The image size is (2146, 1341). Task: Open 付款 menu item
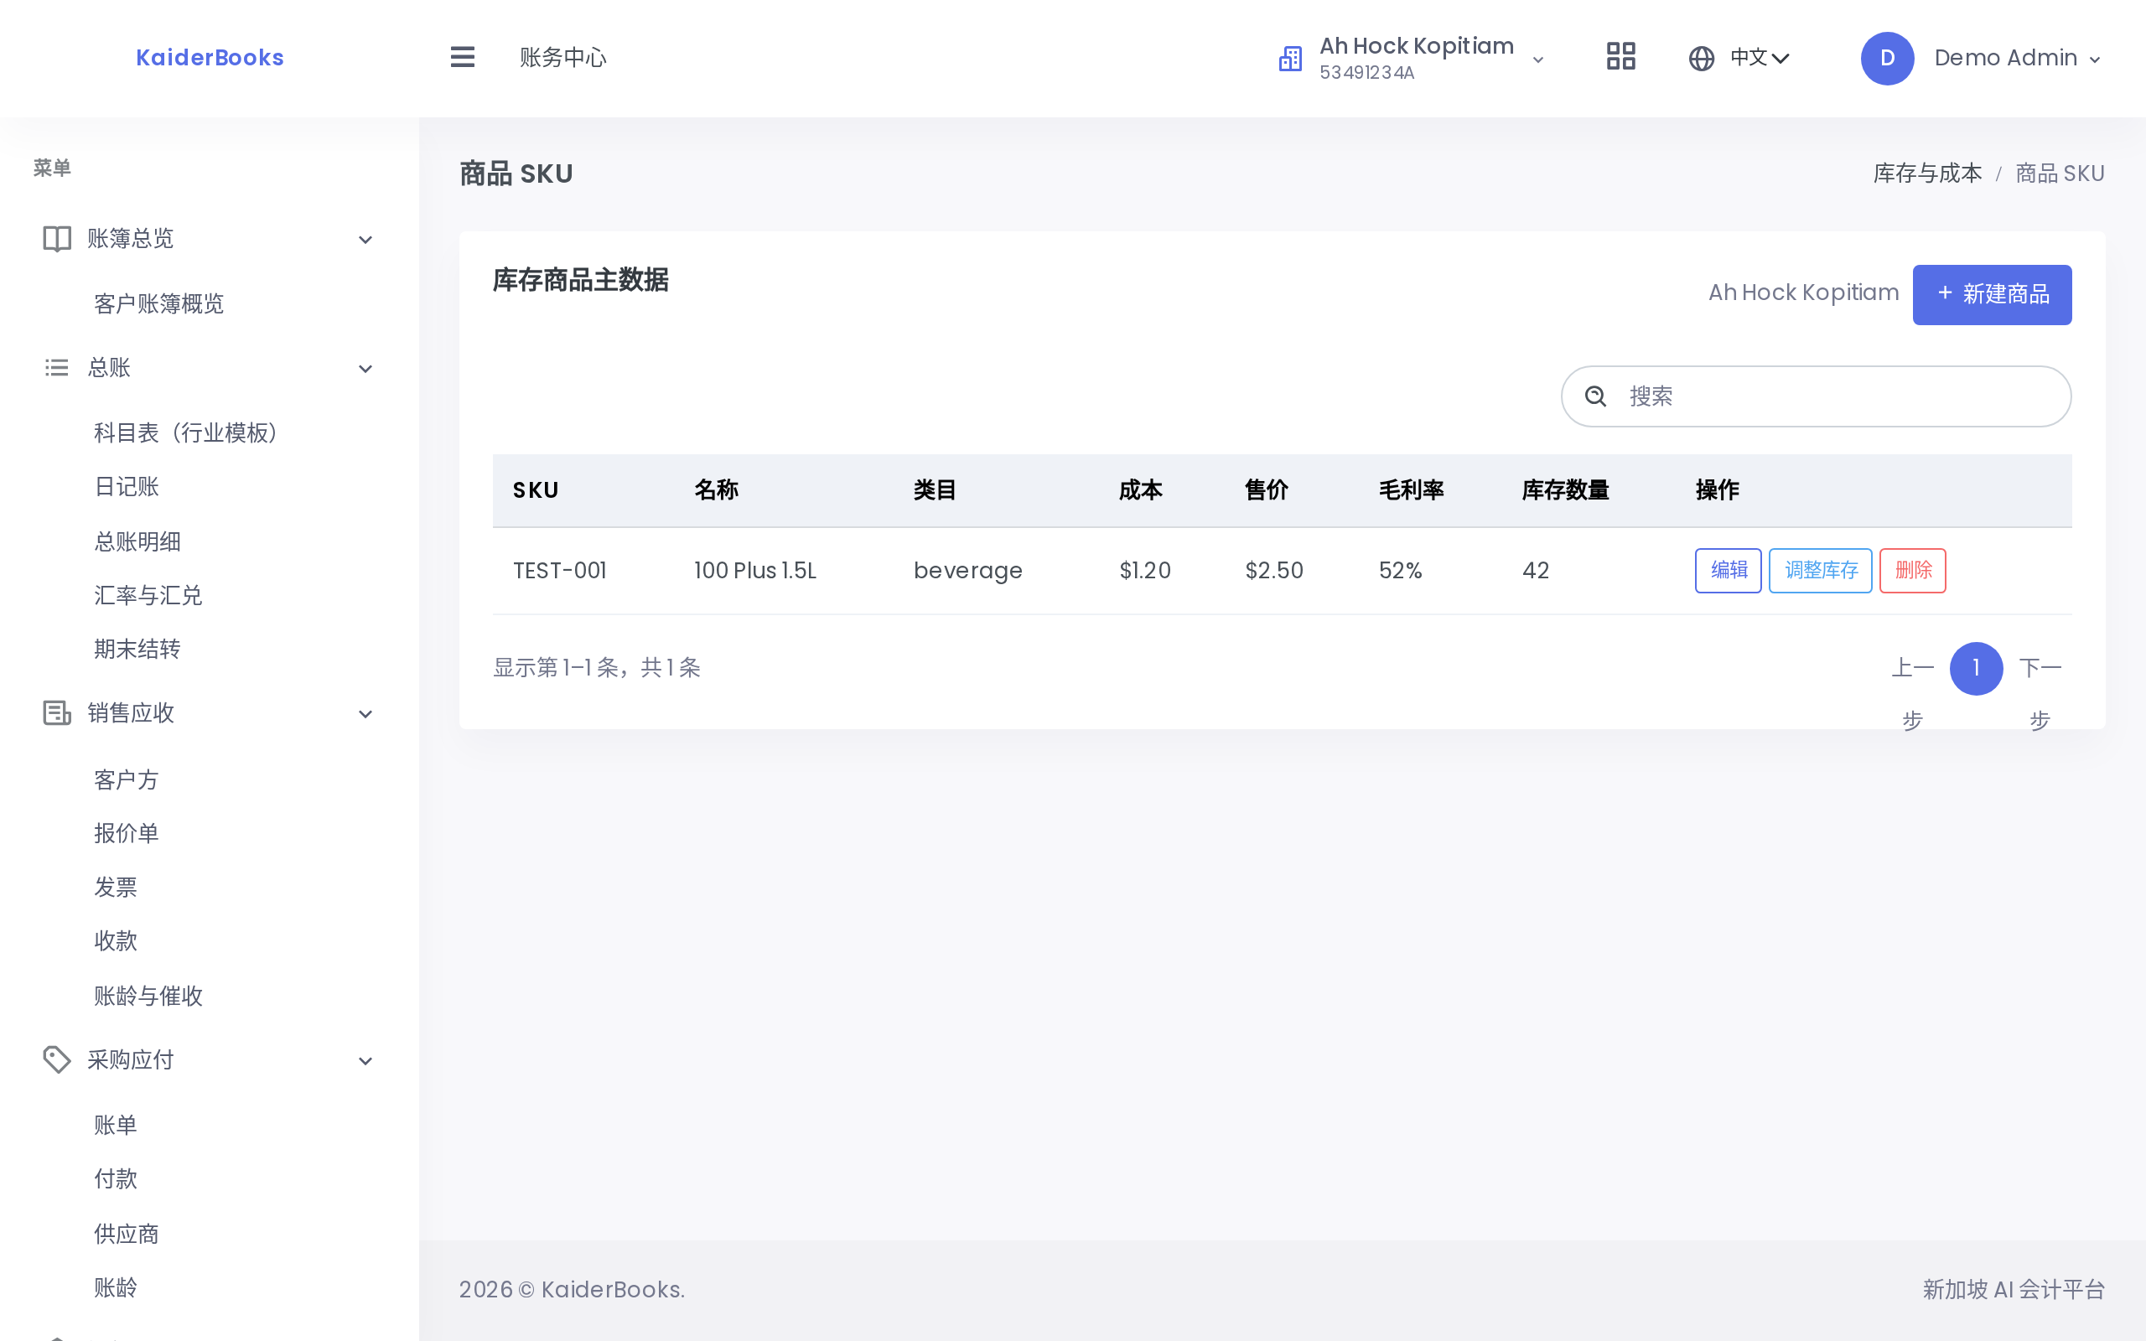click(117, 1178)
